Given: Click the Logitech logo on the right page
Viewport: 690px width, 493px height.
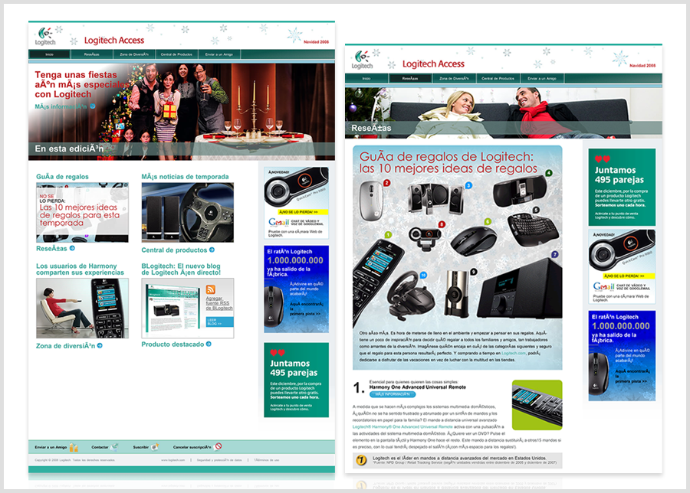Looking at the screenshot, I should click(x=362, y=60).
